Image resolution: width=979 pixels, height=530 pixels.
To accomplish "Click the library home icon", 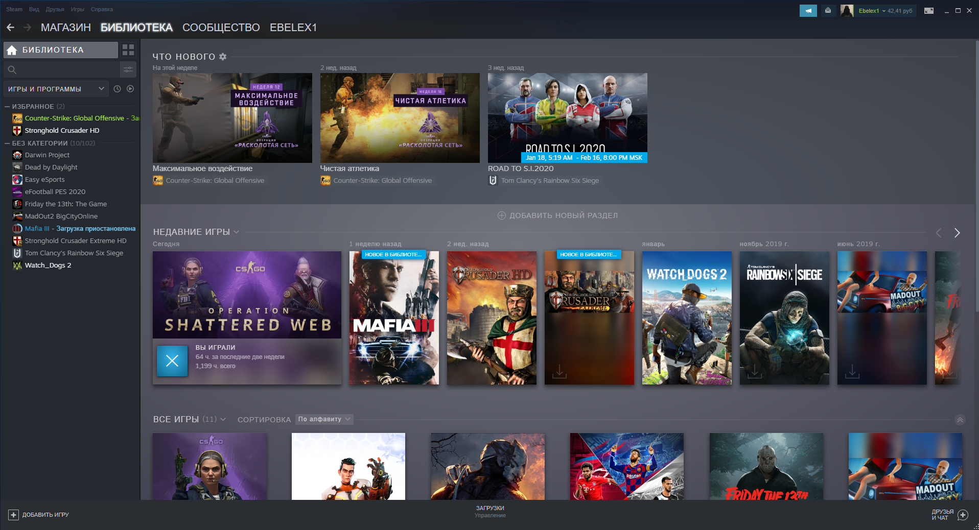I will (12, 50).
